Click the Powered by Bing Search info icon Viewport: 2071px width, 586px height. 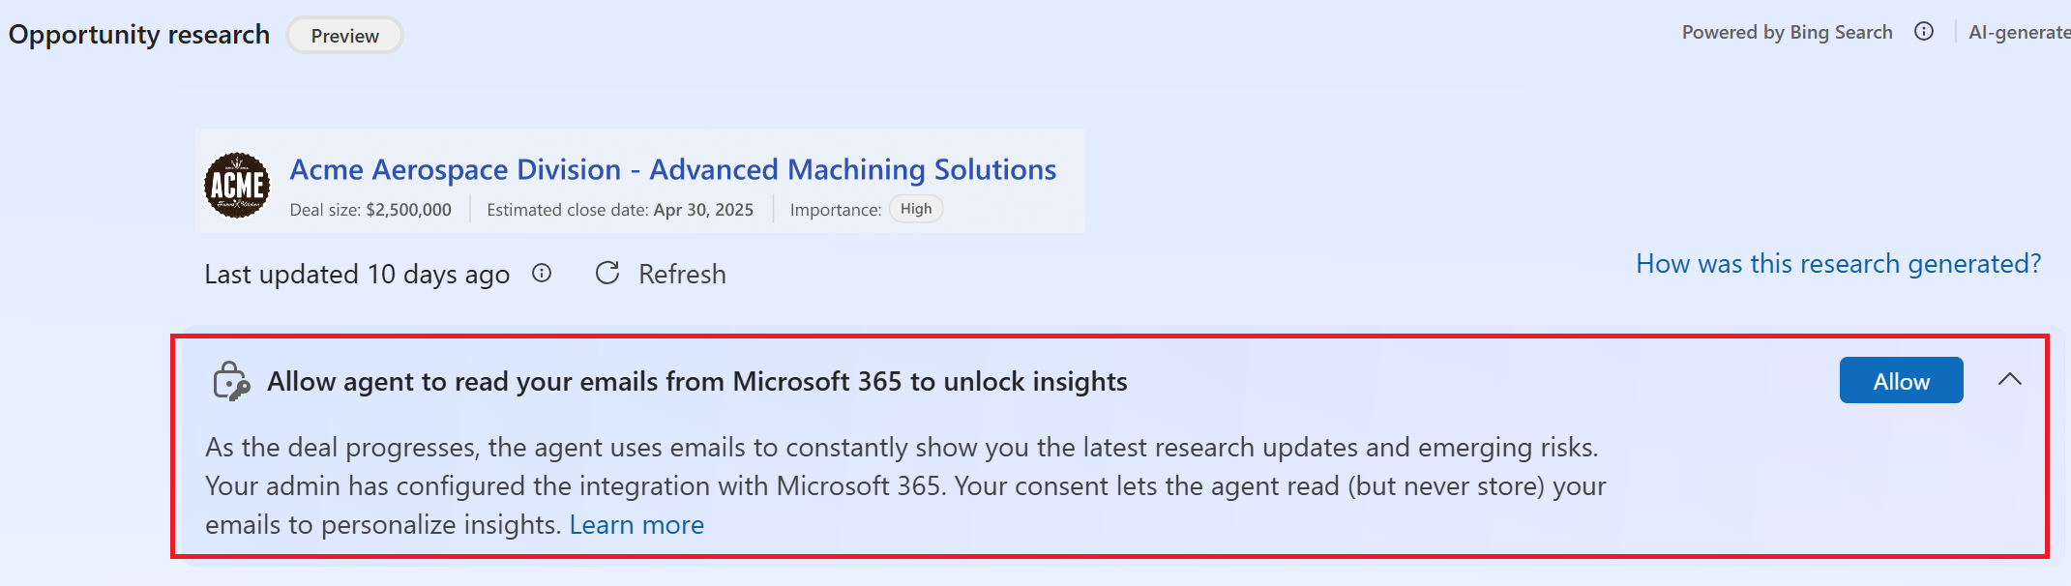click(x=1923, y=31)
